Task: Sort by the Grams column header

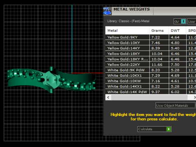Action: point(159,31)
